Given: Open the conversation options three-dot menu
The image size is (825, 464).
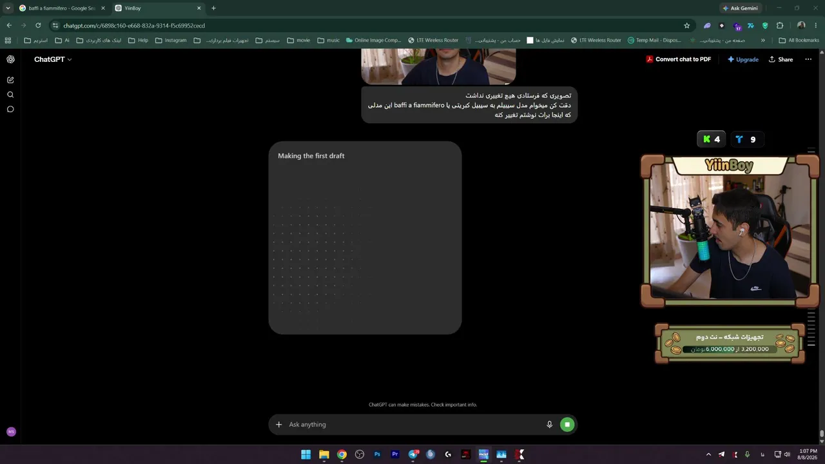Looking at the screenshot, I should coord(808,59).
